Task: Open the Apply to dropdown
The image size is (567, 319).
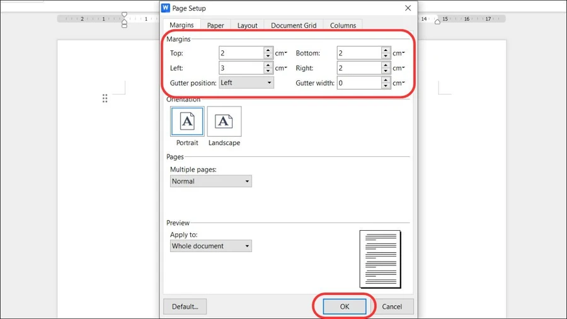Action: click(211, 246)
